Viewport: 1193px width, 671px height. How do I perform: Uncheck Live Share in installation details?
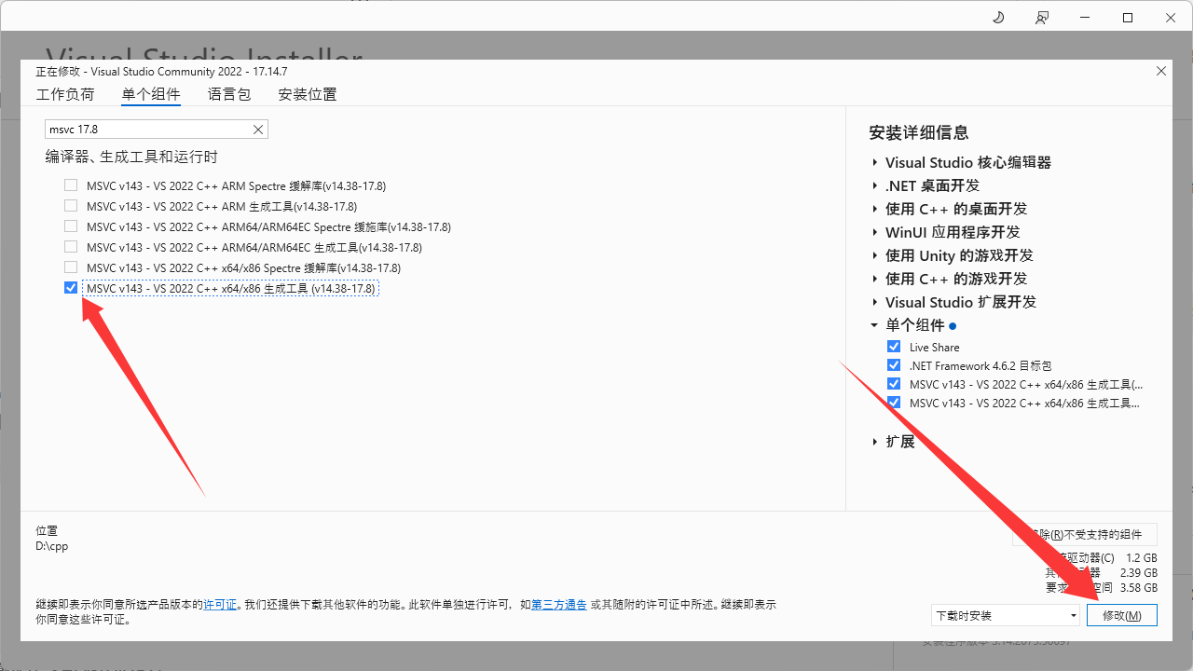click(894, 347)
